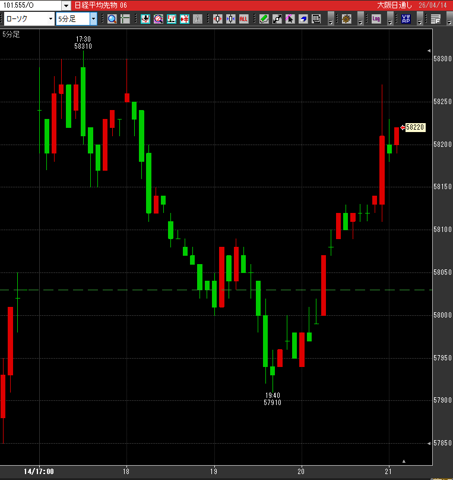Click the text list format icon
453x480 pixels.
coord(436,19)
